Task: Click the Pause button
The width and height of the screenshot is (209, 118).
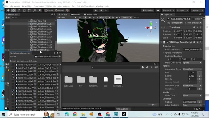Action: coord(101,10)
